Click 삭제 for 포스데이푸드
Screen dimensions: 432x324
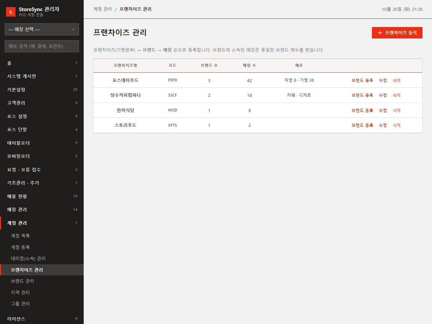[397, 80]
